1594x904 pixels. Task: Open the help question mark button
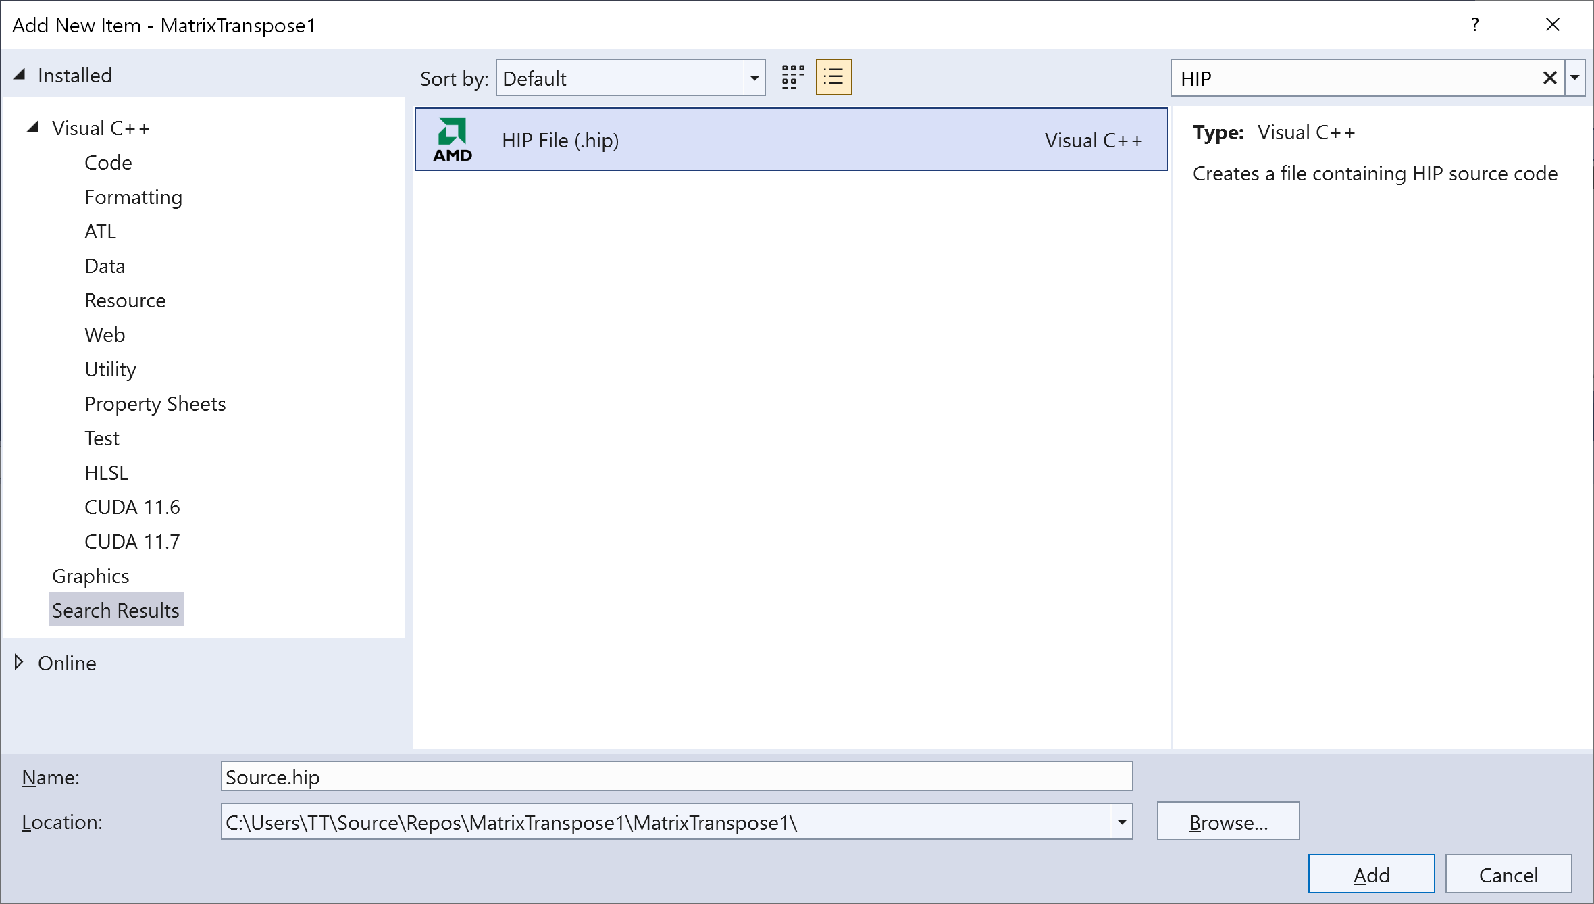(1474, 25)
